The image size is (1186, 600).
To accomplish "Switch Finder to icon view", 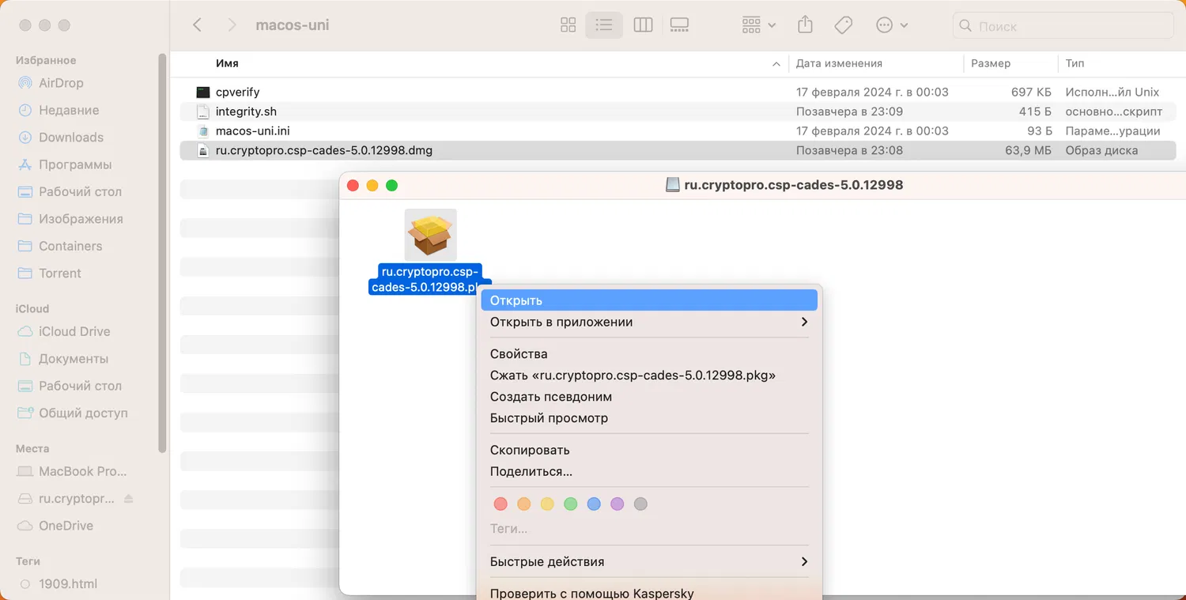I will 568,25.
